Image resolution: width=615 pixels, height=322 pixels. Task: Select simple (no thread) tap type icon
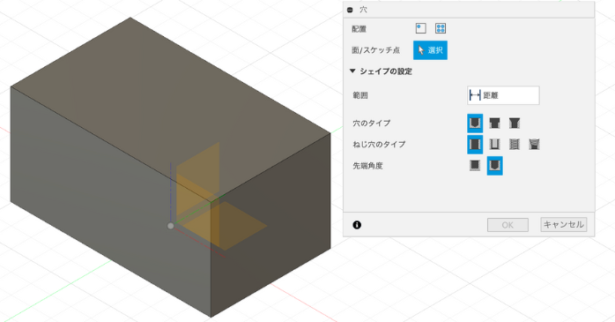coord(475,145)
